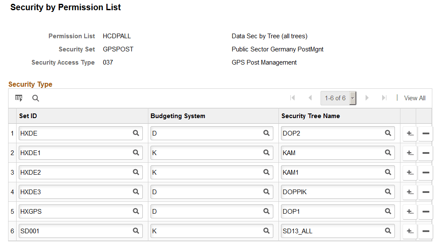Click the next page arrow in the grid
The image size is (437, 249).
(367, 98)
